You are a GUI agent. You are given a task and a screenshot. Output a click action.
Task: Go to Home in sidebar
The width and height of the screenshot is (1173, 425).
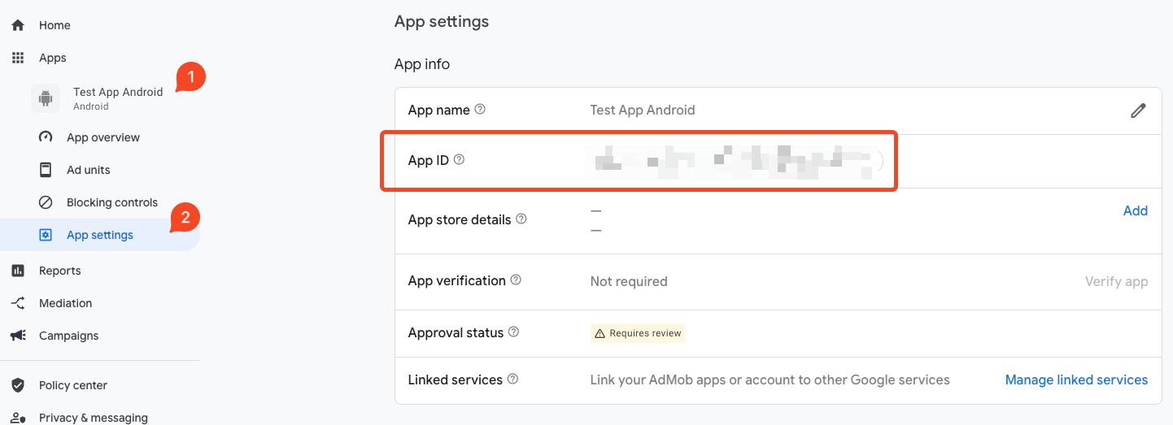pyautogui.click(x=55, y=25)
